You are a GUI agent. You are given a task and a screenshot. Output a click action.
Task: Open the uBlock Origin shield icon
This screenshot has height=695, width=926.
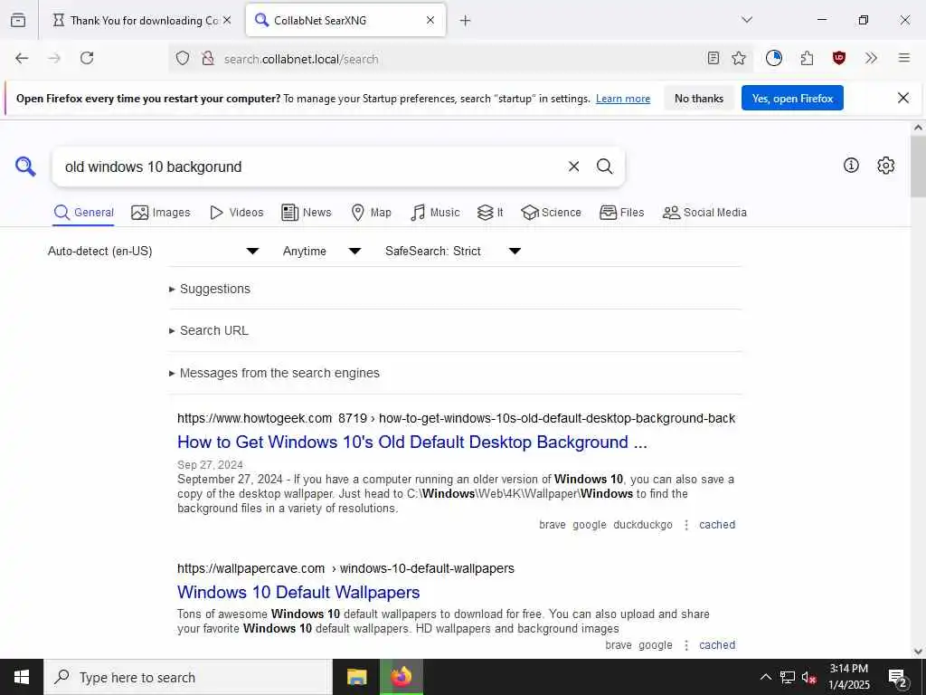click(x=839, y=58)
